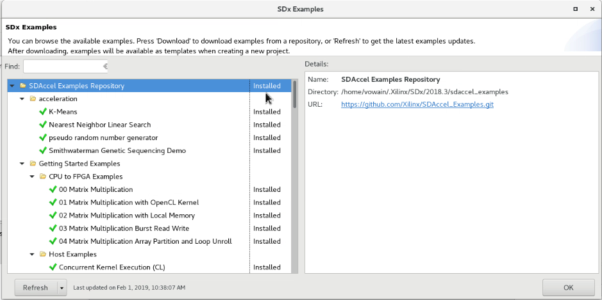Click the Getting Started Examples folder icon
This screenshot has height=300, width=602.
click(33, 164)
